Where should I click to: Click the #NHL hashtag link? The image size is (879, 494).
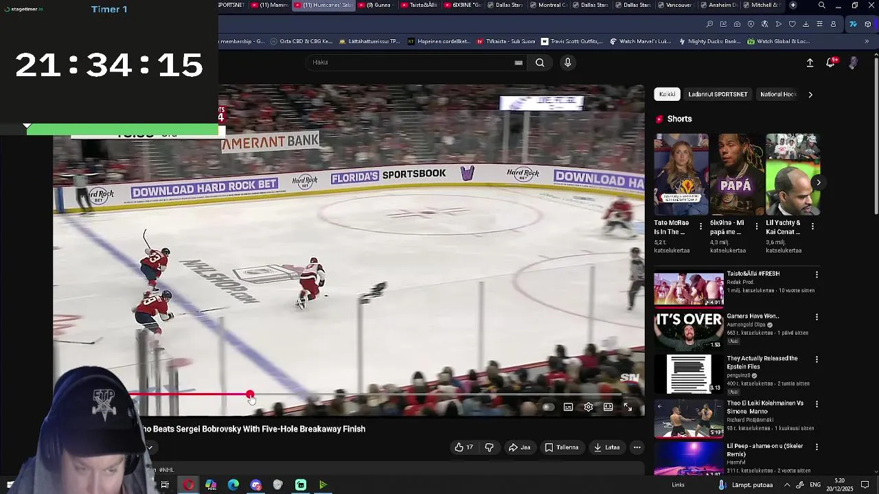[166, 470]
